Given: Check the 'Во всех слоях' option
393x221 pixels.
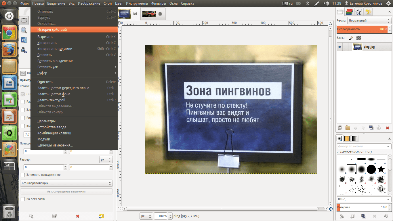Looking at the screenshot, I should coord(23,199).
